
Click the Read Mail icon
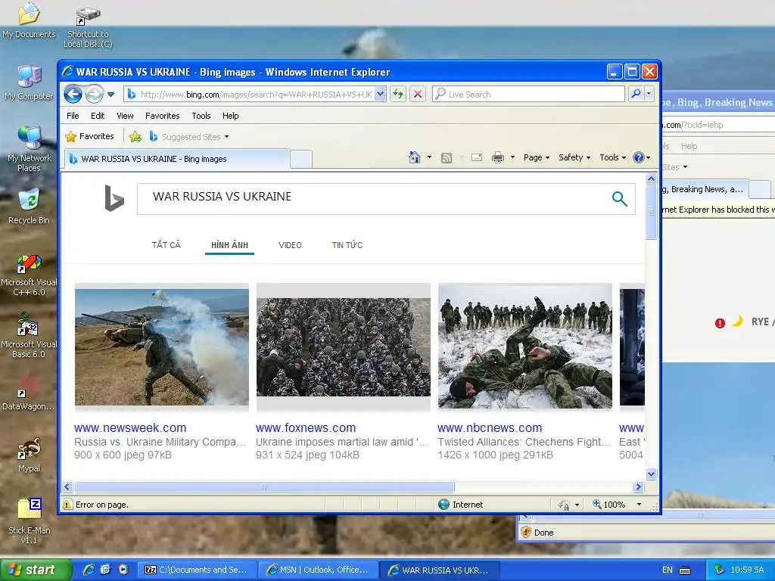pos(477,157)
